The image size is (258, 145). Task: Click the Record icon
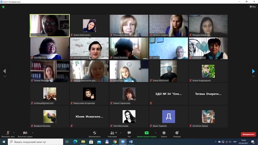(x=164, y=133)
